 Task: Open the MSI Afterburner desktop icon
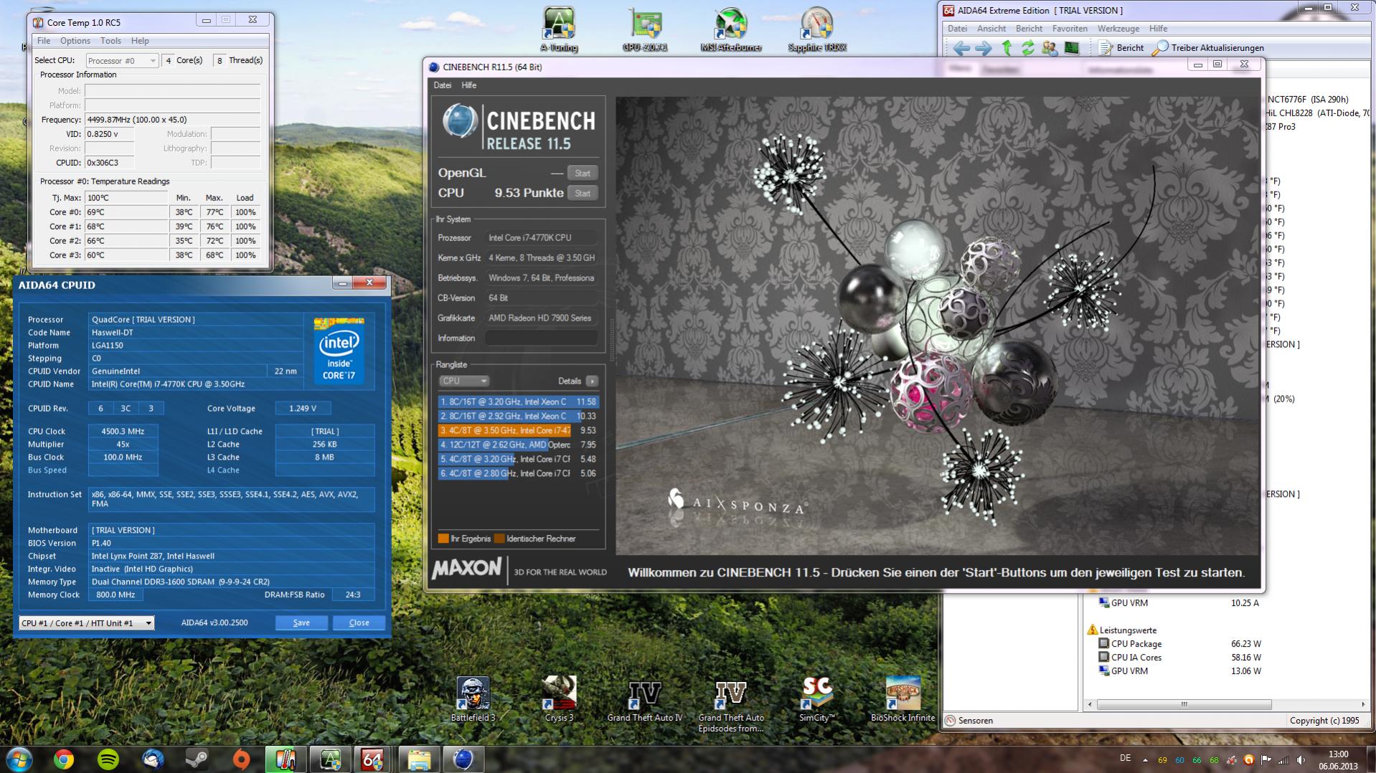pyautogui.click(x=730, y=29)
